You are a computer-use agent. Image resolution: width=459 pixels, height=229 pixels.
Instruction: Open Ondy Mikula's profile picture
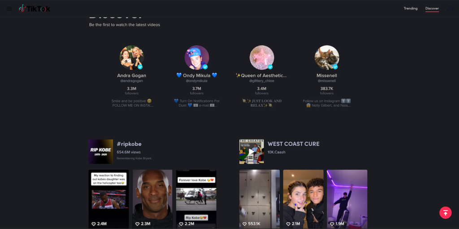click(x=197, y=58)
